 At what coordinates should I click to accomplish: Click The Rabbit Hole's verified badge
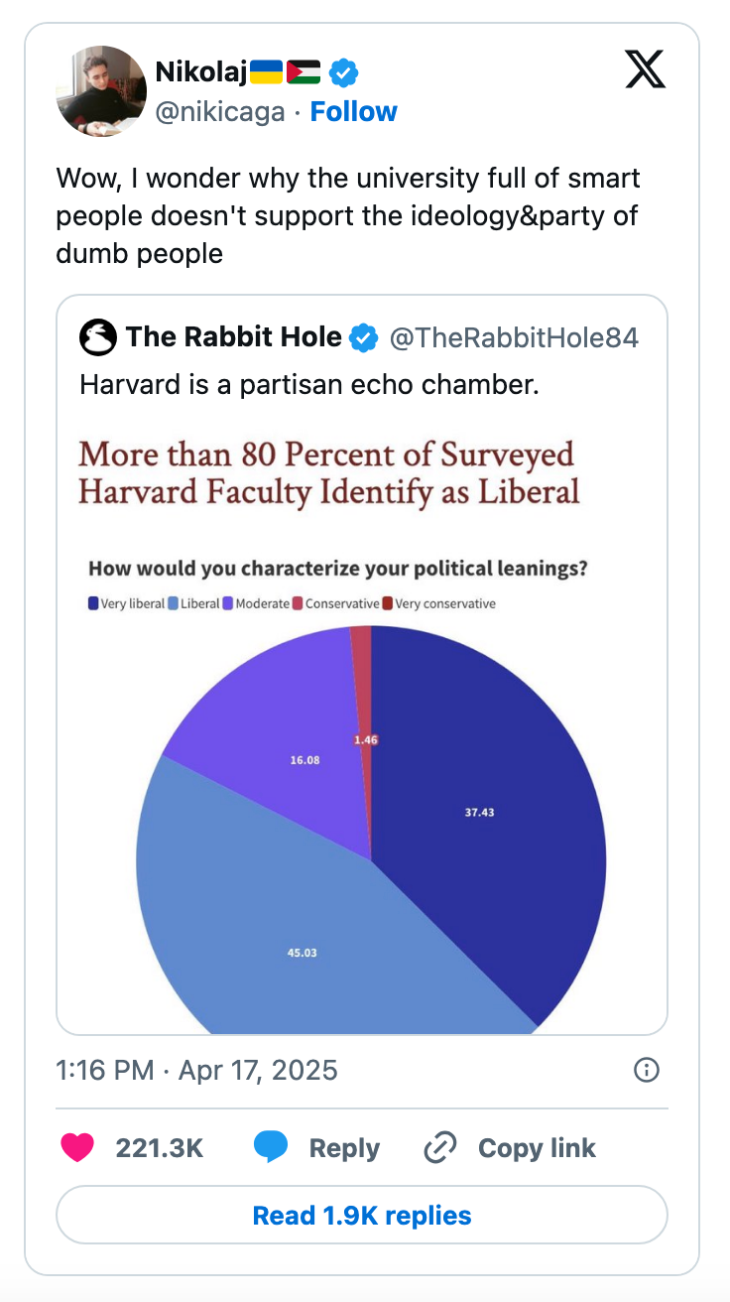pyautogui.click(x=363, y=336)
